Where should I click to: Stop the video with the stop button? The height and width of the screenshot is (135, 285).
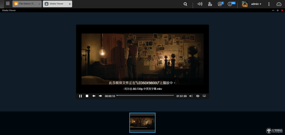tap(87, 96)
